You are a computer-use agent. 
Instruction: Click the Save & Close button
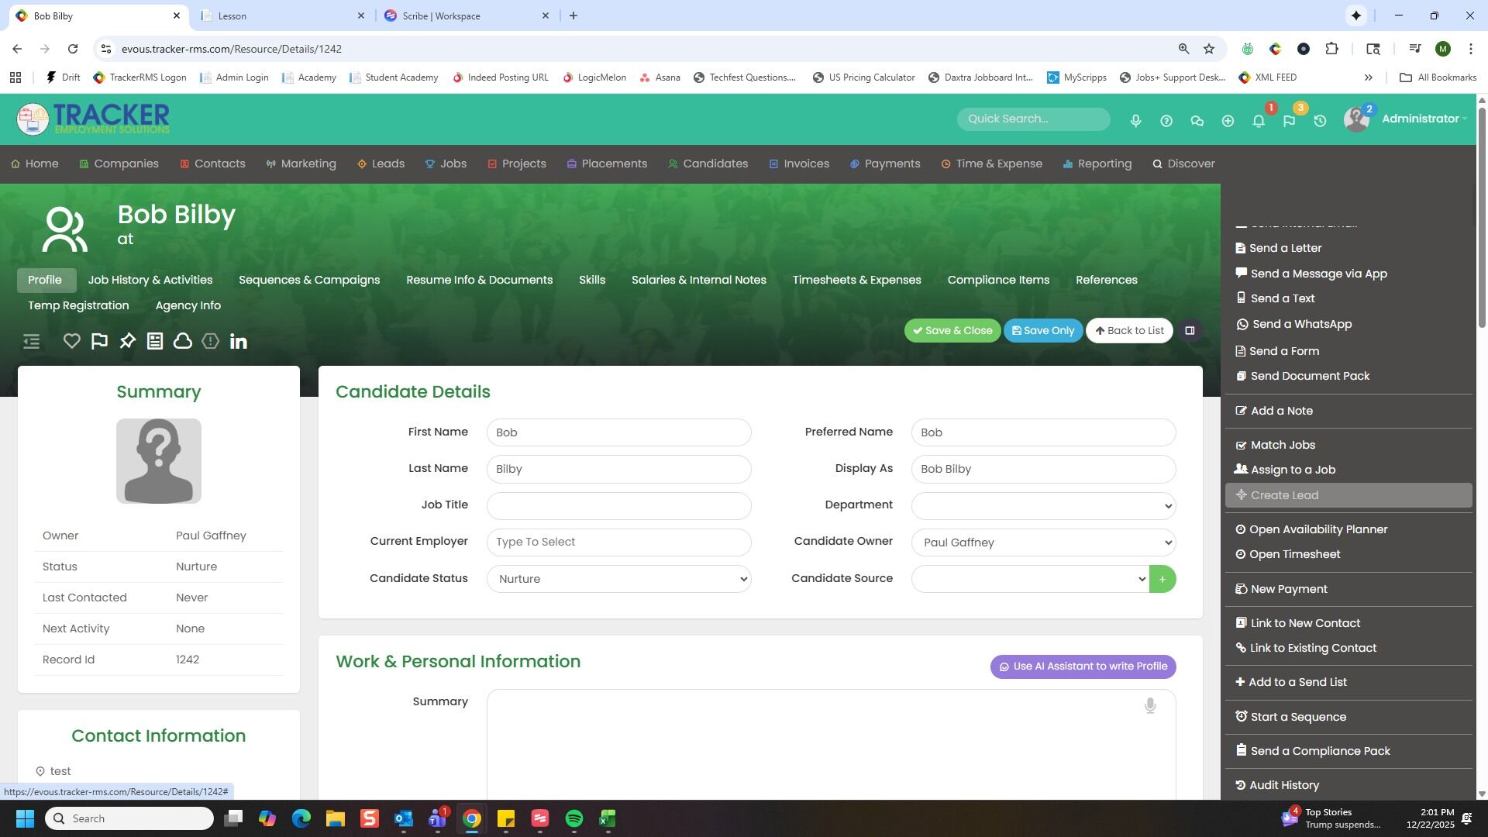click(952, 331)
